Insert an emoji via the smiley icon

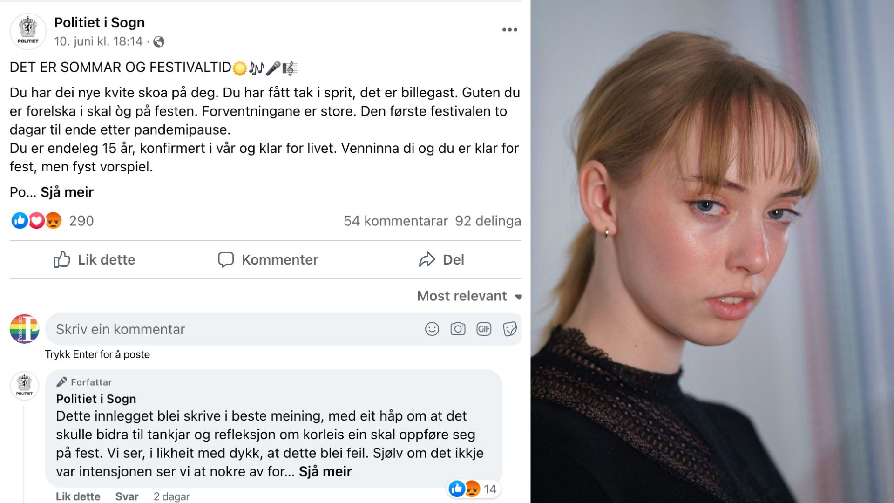(x=432, y=329)
